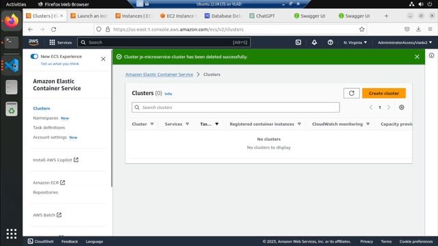This screenshot has width=438, height=246.
Task: Sort by the Tasks column
Action: [x=209, y=124]
